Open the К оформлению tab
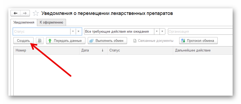Viewport: 241px width, 104px height. tap(52, 22)
